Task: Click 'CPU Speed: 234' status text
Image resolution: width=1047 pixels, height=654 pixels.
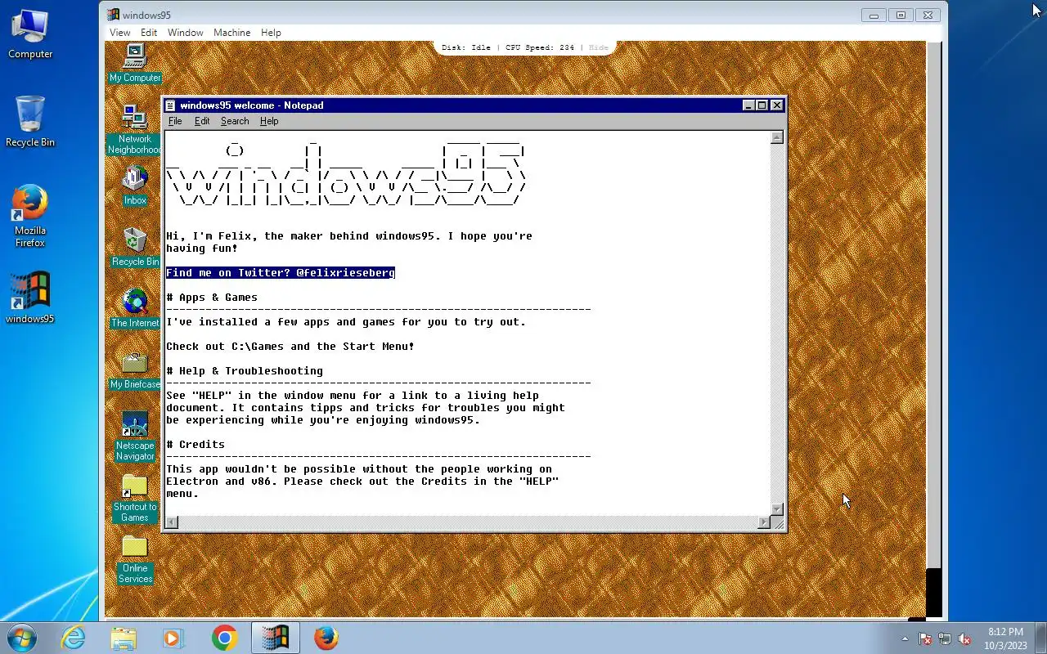Action: pyautogui.click(x=540, y=47)
